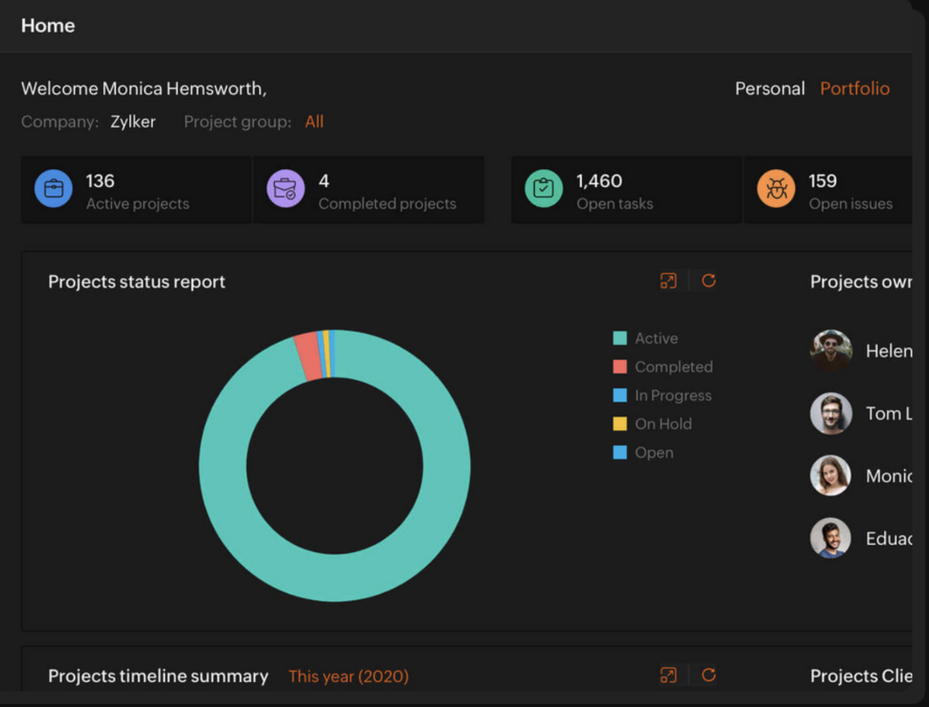Refresh the Projects timeline summary
This screenshot has height=707, width=929.
tap(708, 675)
